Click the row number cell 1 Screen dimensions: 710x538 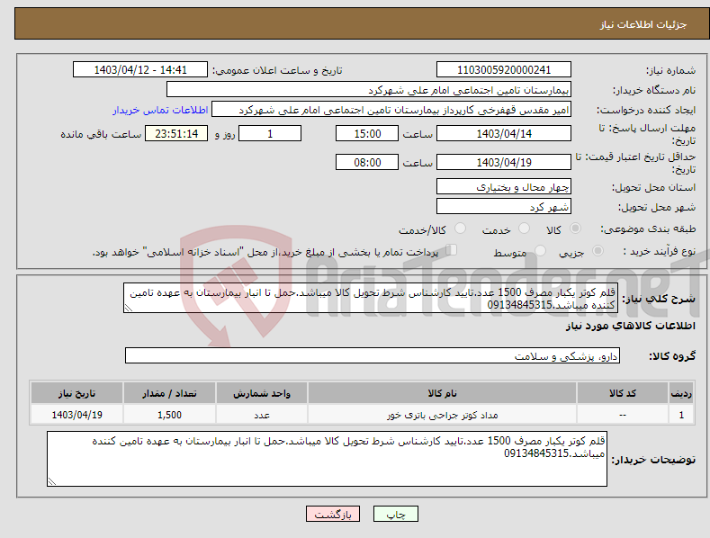coord(681,415)
